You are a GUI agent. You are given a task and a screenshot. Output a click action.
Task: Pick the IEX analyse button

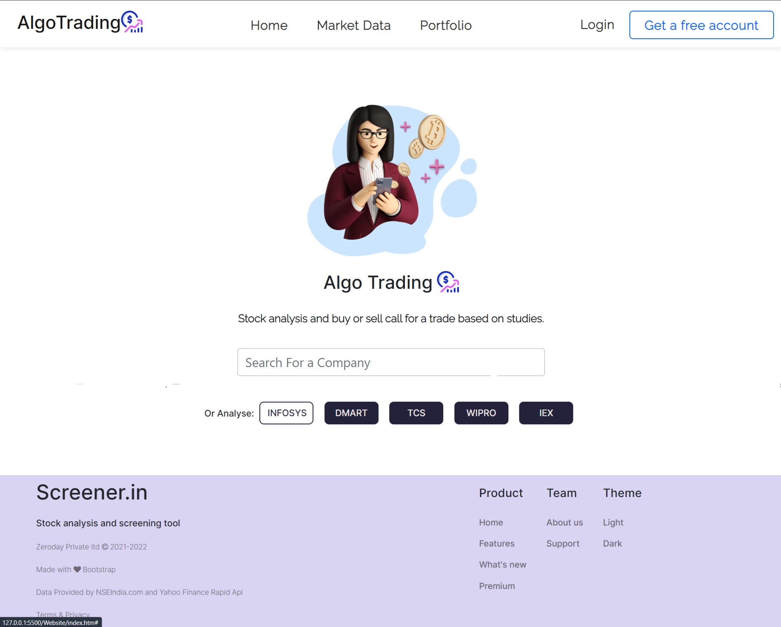[546, 413]
